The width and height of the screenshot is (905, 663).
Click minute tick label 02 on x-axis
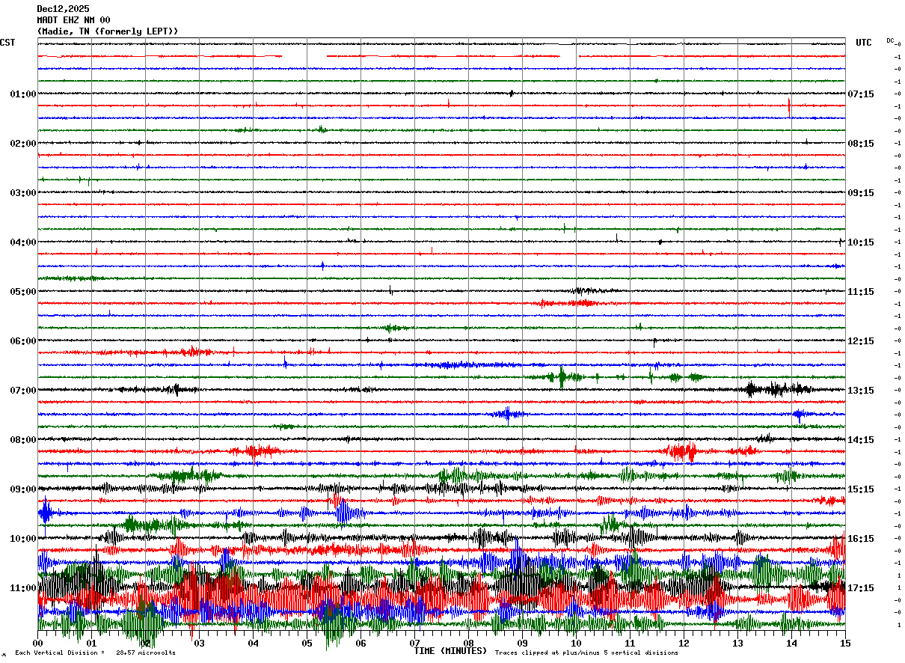146,644
